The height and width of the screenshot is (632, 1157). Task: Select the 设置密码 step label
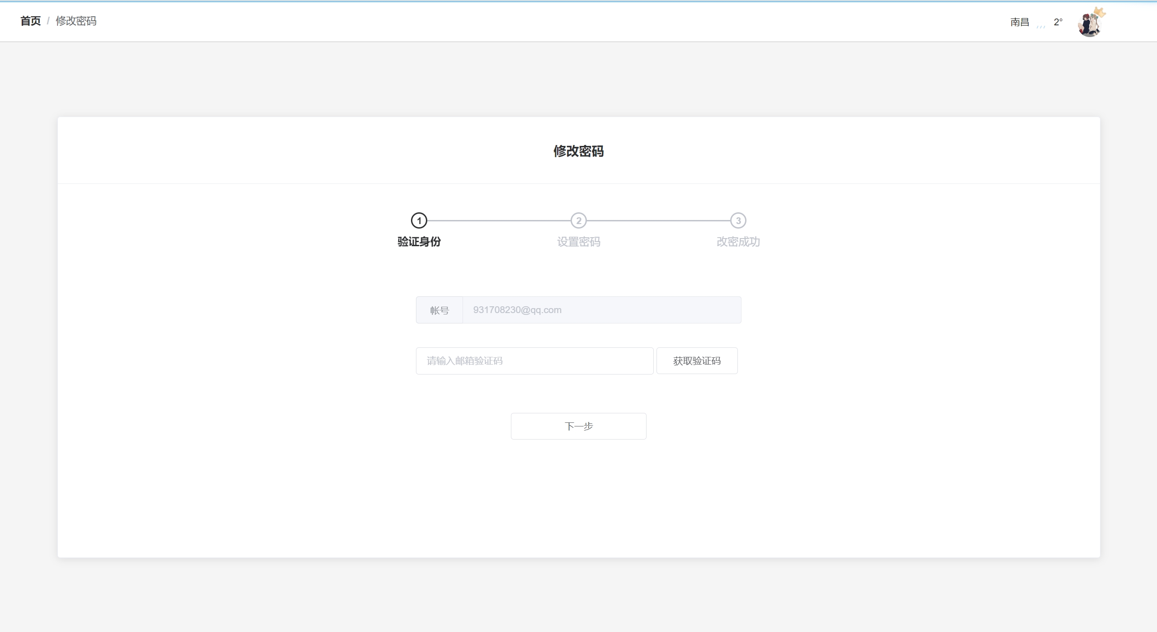click(x=578, y=242)
